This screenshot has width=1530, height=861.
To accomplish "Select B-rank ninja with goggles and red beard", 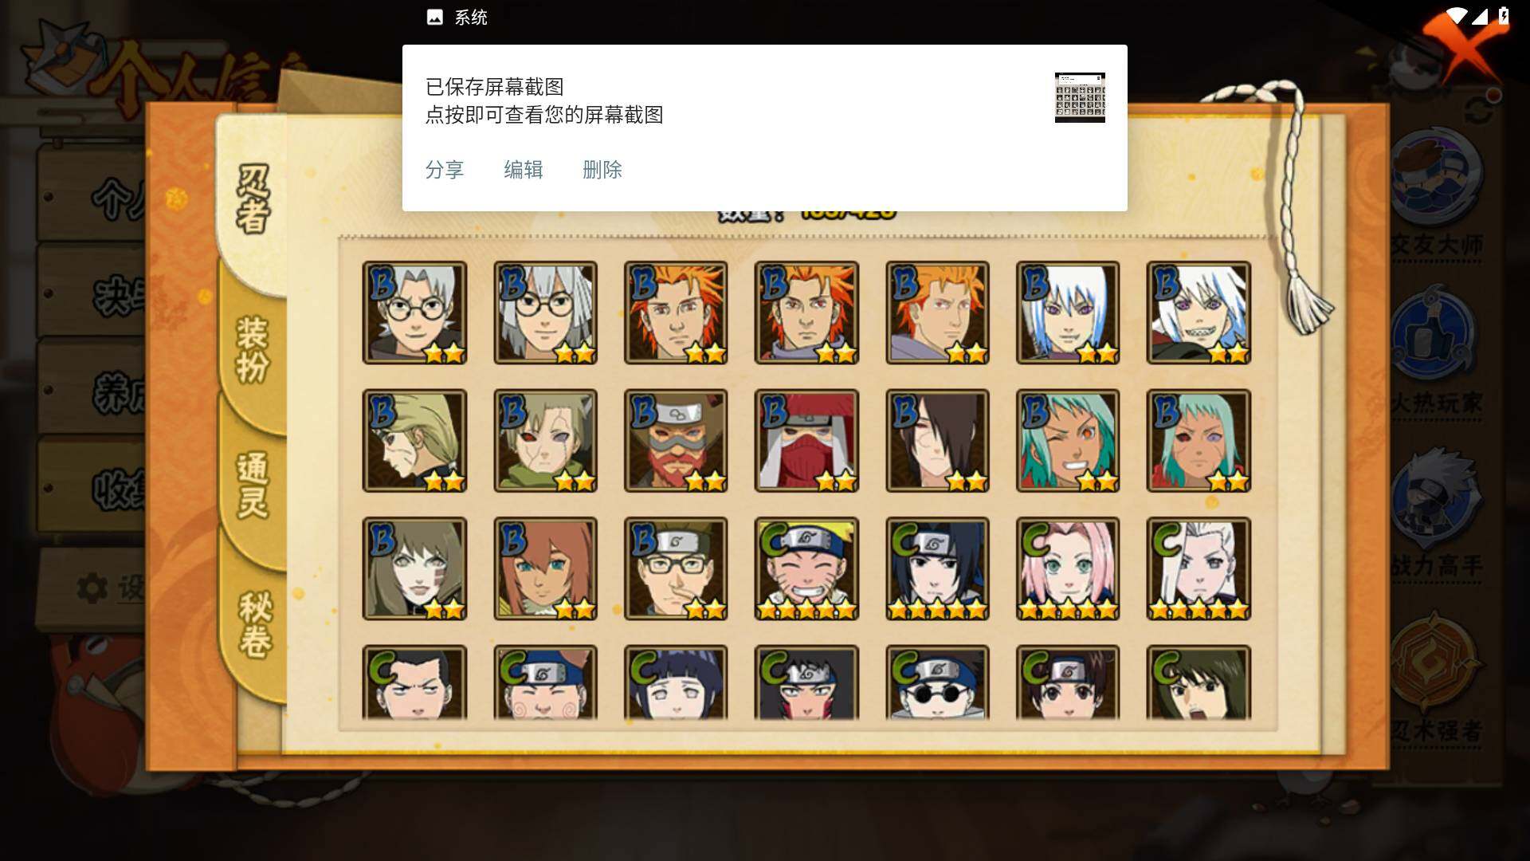I will 676,441.
